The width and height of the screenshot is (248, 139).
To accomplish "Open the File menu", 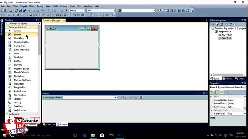I will click(x=3, y=6).
